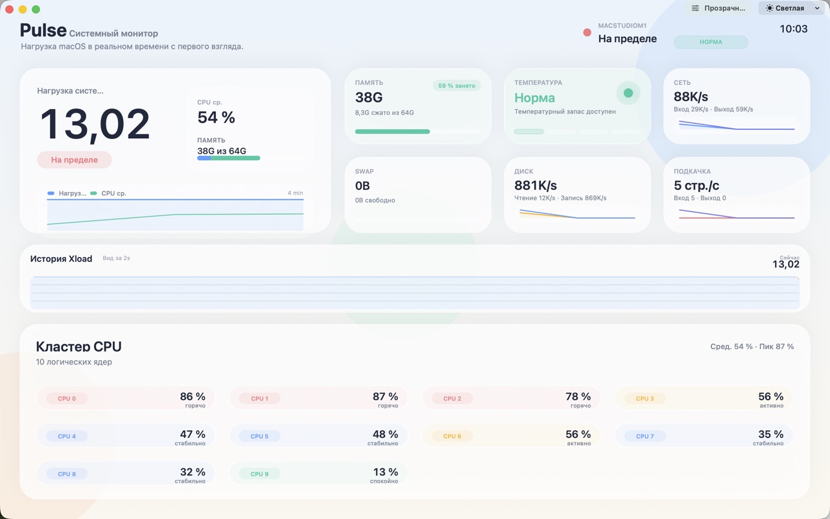Select the "CPU 3" core pill
This screenshot has height=519, width=830.
click(645, 398)
